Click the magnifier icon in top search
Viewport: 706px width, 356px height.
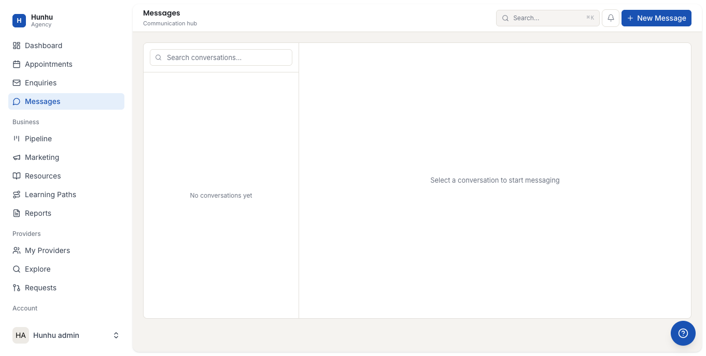[505, 18]
